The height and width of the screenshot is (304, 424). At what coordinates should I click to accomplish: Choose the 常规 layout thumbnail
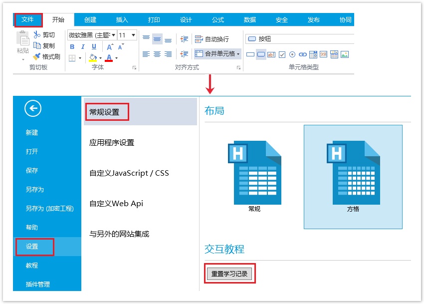[254, 177]
